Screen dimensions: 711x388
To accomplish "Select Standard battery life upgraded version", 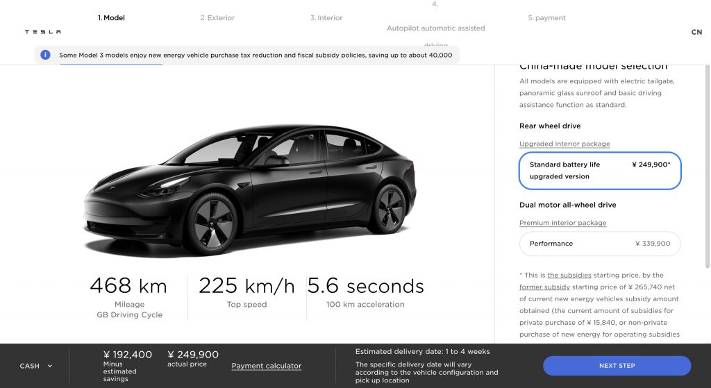I will (600, 171).
